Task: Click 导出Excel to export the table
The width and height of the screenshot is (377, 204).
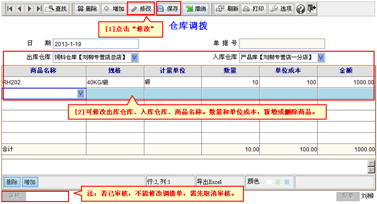Action: [x=209, y=182]
